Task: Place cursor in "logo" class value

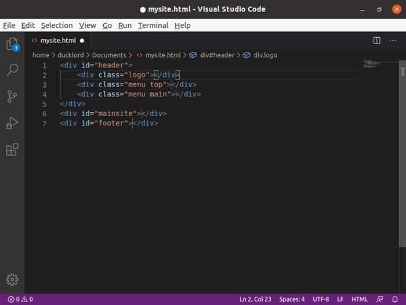Action: [137, 75]
